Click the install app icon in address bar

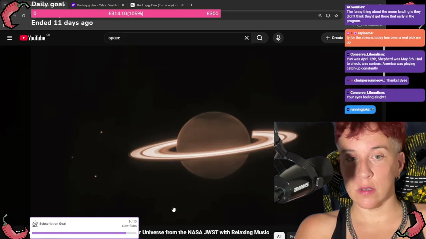tap(328, 16)
